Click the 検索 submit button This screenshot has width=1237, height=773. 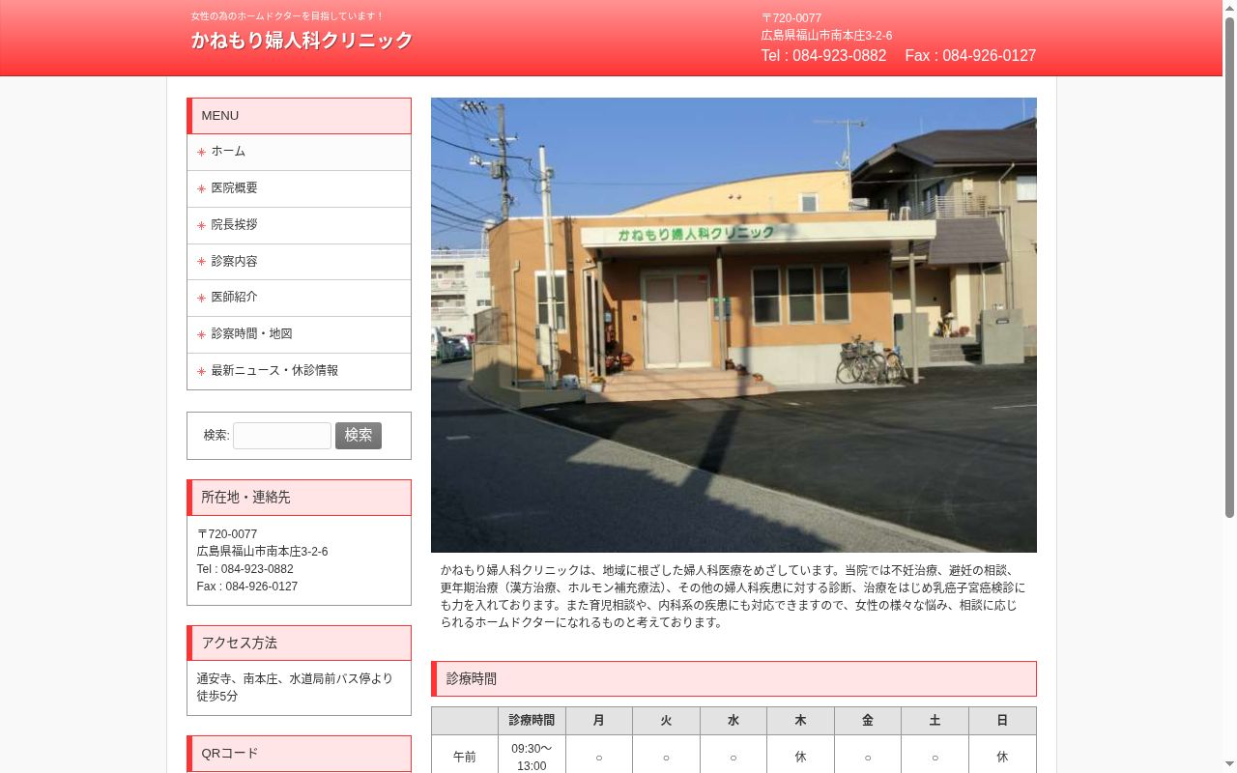click(x=359, y=436)
